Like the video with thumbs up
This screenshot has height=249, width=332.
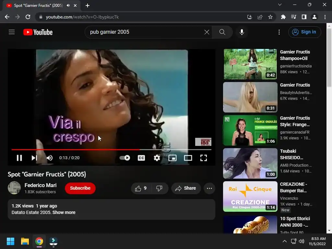coord(141,188)
